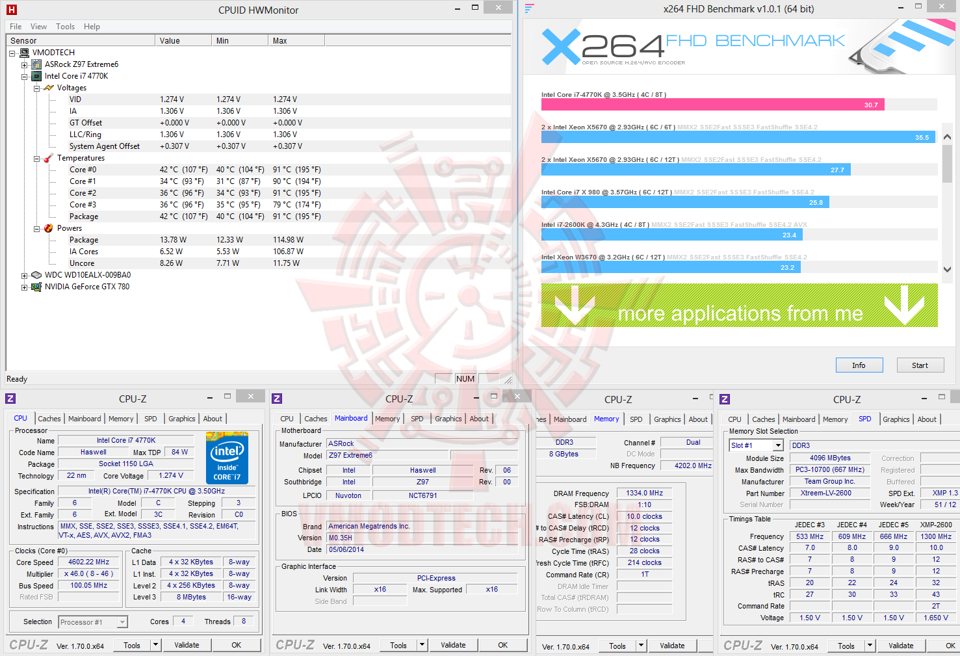Open the Tools dropdown arrow in the CPU-Z Motherboard window
Image resolution: width=960 pixels, height=656 pixels.
tap(422, 645)
